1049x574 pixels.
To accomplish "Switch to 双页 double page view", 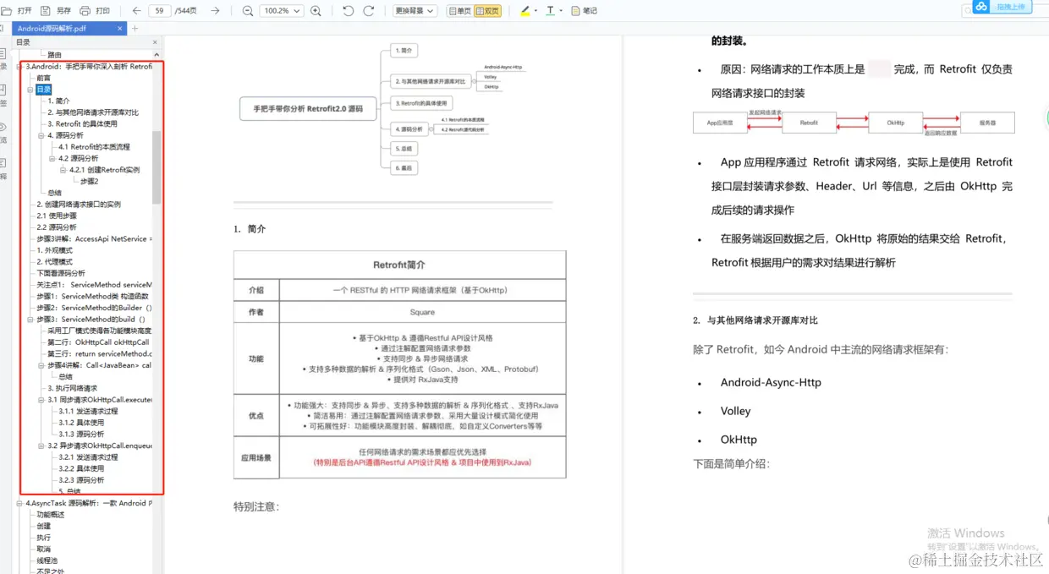I will click(487, 11).
